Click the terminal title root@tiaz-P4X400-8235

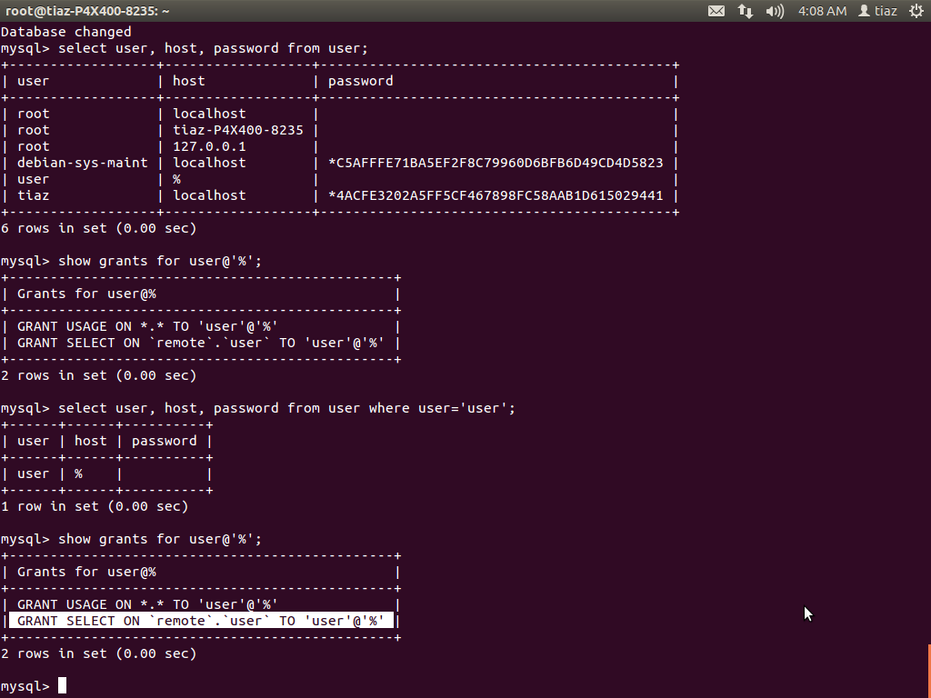[87, 11]
